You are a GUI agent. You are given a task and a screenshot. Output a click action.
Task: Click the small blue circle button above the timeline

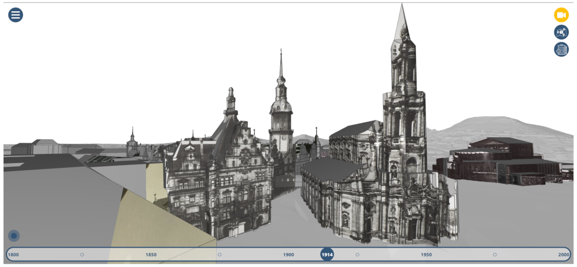tap(14, 235)
